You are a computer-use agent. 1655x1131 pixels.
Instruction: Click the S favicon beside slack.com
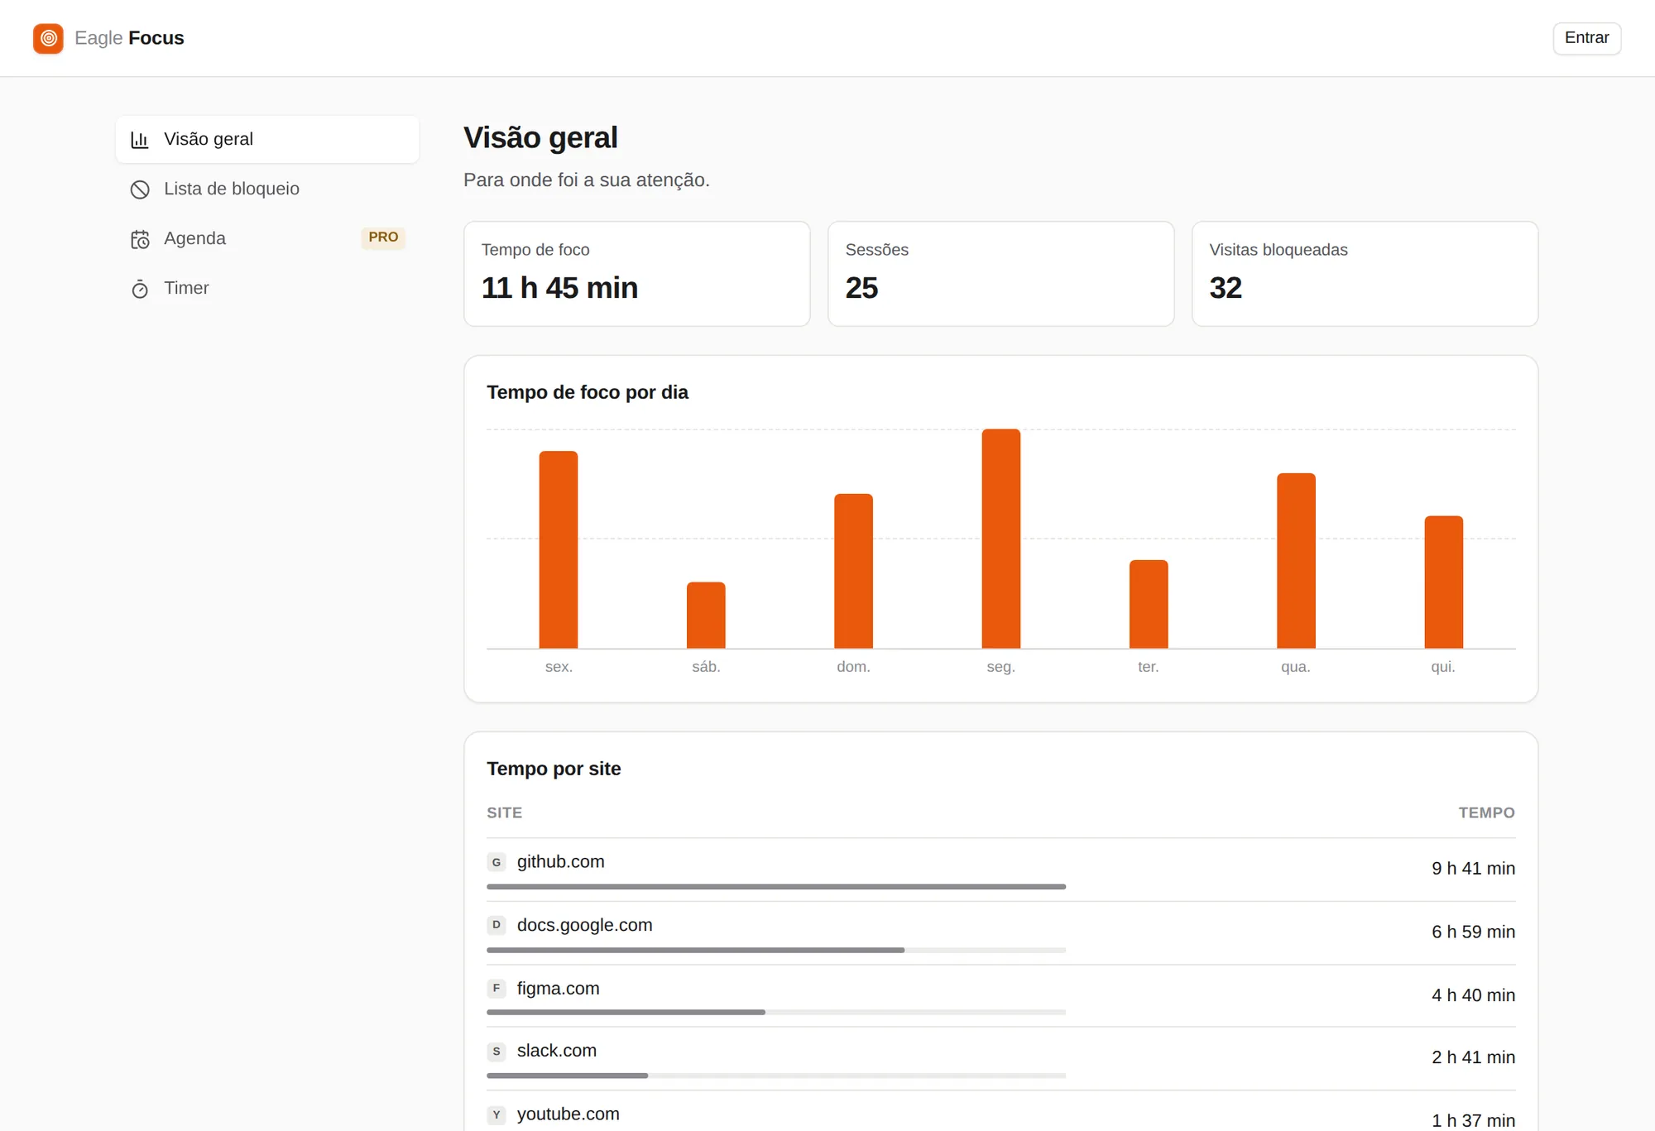[496, 1052]
